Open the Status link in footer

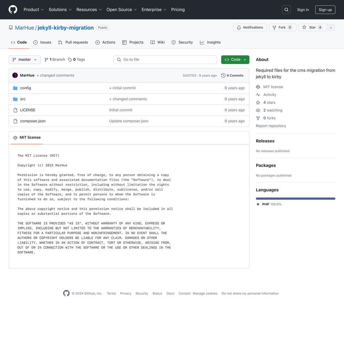(x=157, y=293)
